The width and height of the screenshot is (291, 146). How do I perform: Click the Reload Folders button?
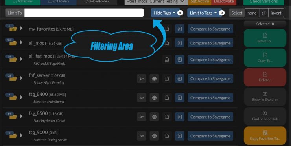coord(97,2)
